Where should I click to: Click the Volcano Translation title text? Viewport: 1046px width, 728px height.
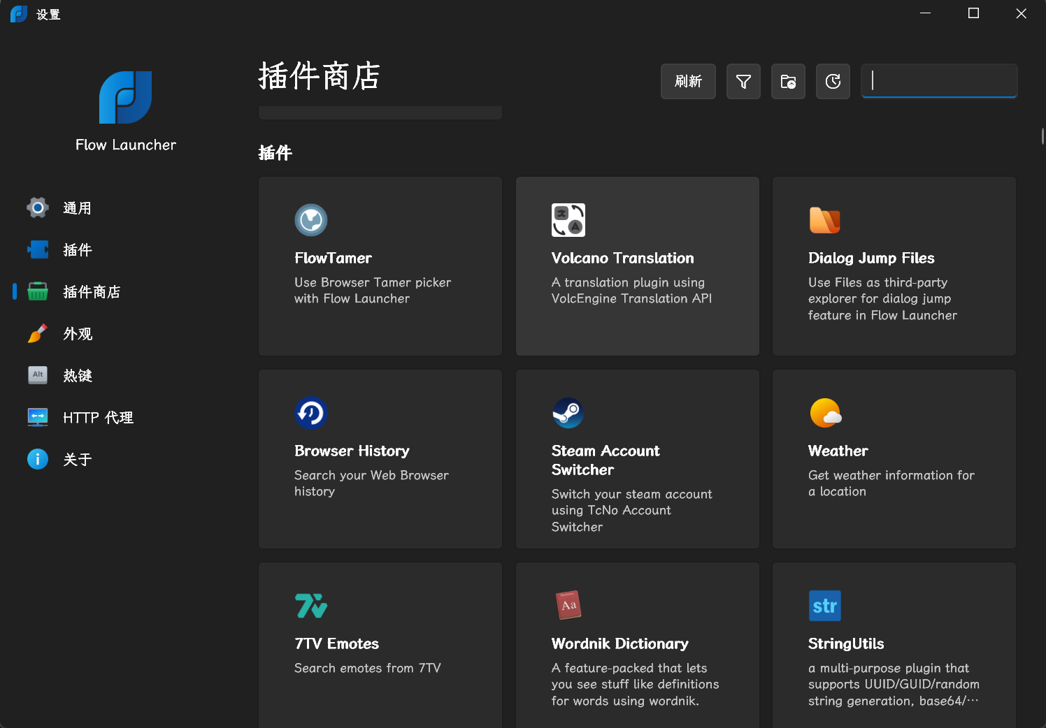coord(622,258)
